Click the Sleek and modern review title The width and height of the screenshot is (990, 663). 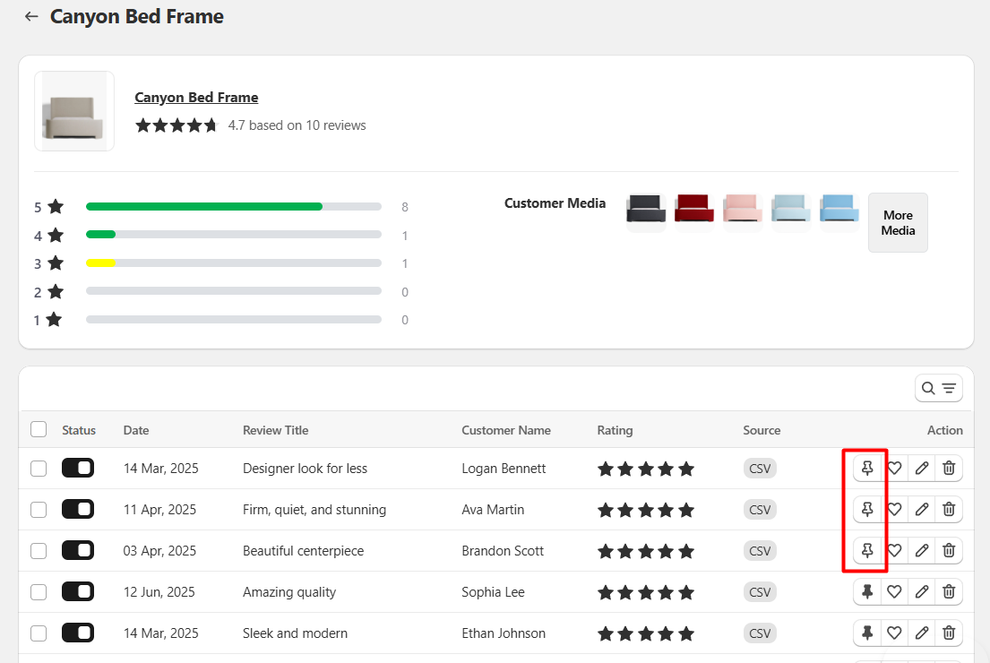click(295, 633)
